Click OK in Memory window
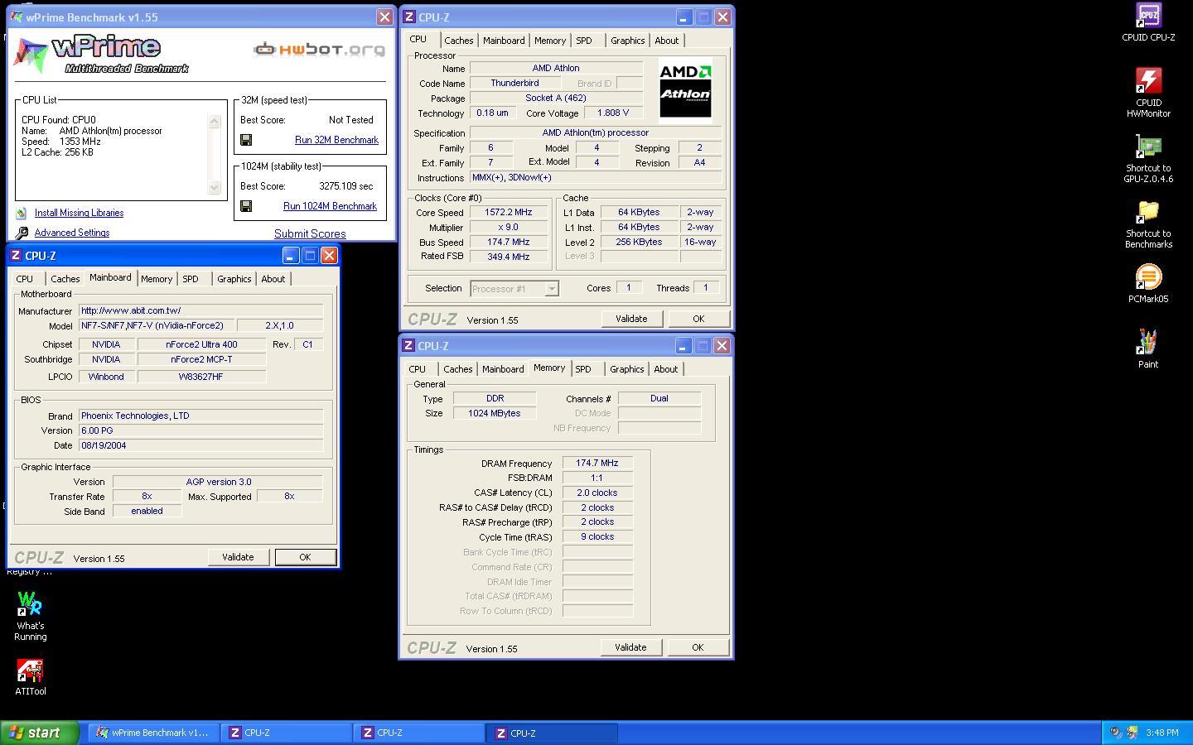The image size is (1193, 745). pos(698,647)
